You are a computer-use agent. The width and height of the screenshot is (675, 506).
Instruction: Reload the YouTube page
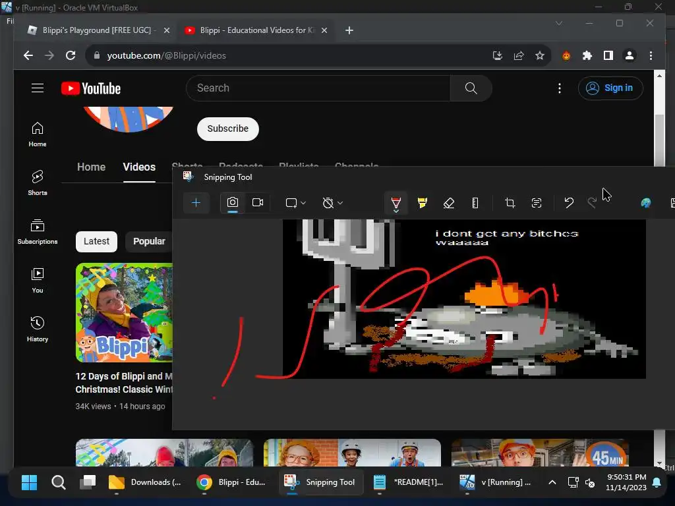click(71, 55)
